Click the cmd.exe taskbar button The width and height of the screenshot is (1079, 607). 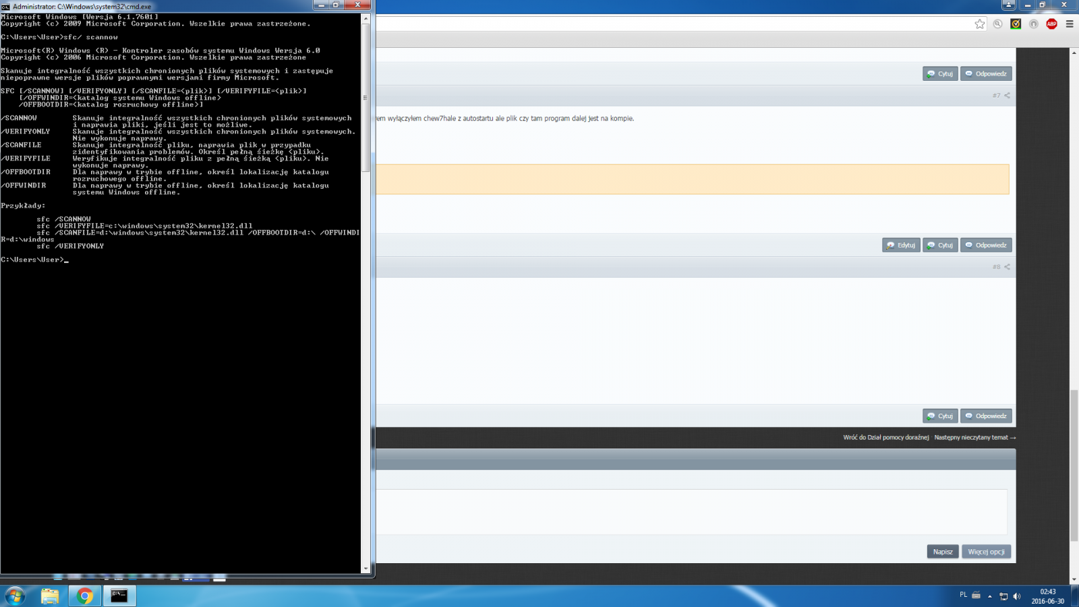pyautogui.click(x=119, y=596)
